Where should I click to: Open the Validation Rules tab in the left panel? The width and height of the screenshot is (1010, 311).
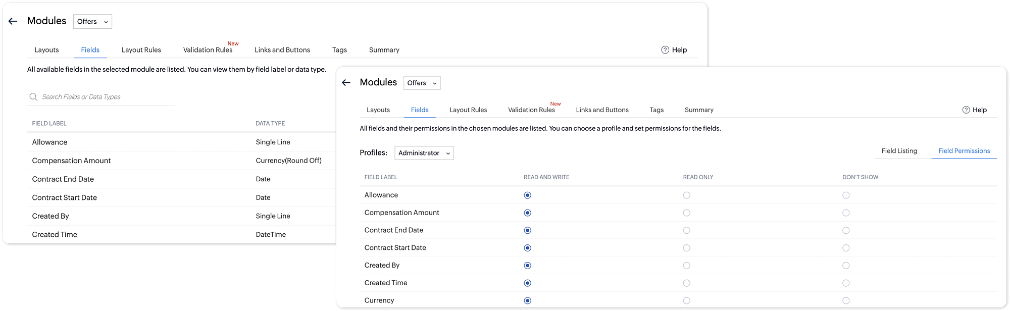(x=208, y=50)
